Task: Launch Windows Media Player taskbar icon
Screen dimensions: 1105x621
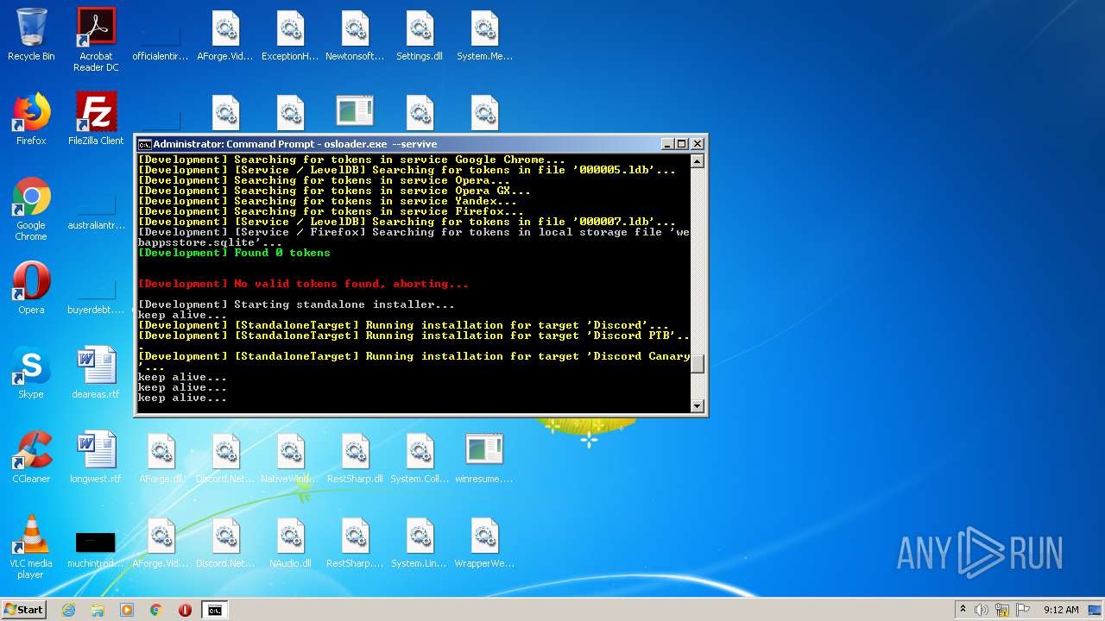Action: tap(127, 610)
